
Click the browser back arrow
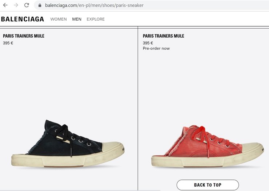pos(5,5)
